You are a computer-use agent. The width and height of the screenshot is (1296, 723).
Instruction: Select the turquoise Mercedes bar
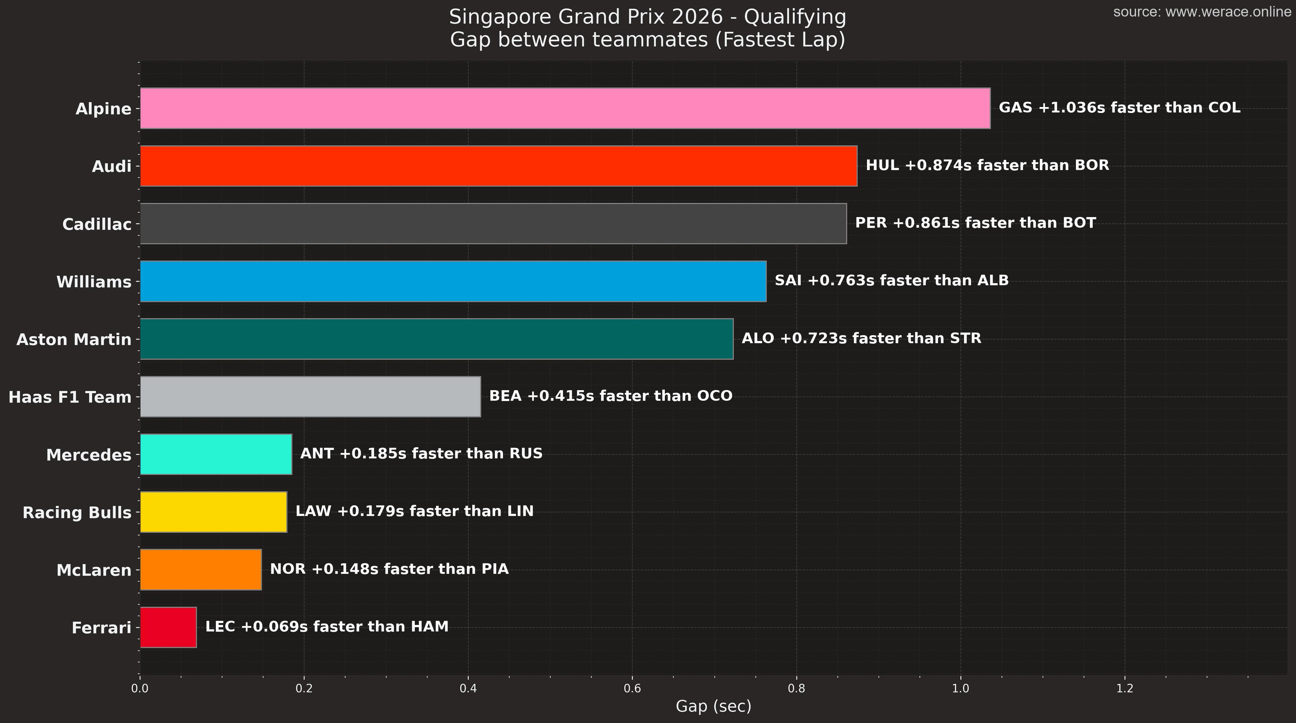(216, 454)
